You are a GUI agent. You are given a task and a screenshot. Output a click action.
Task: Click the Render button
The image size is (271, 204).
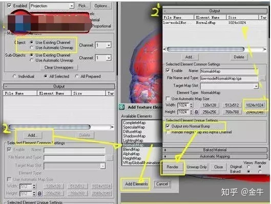point(173,167)
